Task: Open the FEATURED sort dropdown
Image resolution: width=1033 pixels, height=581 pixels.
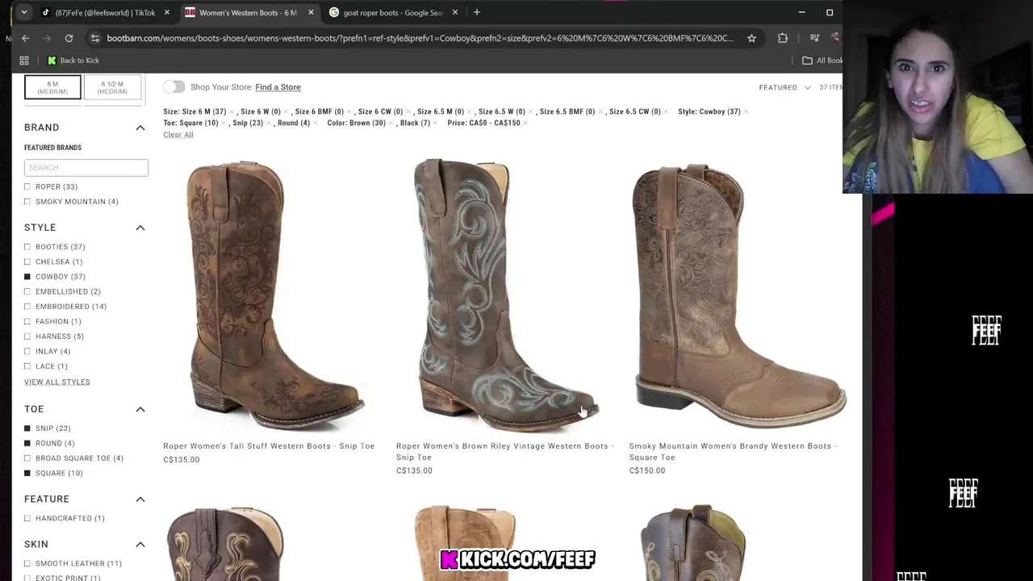Action: [784, 87]
